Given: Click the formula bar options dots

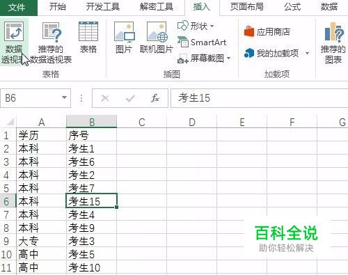Looking at the screenshot, I should 81,98.
